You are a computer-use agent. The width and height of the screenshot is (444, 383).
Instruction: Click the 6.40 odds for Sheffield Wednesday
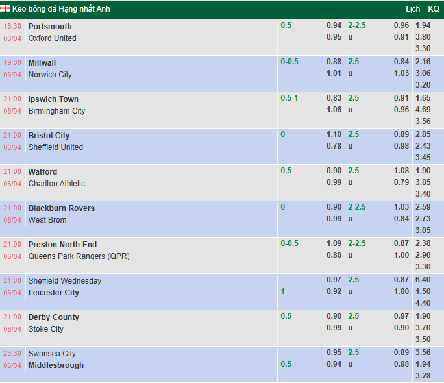pos(423,280)
